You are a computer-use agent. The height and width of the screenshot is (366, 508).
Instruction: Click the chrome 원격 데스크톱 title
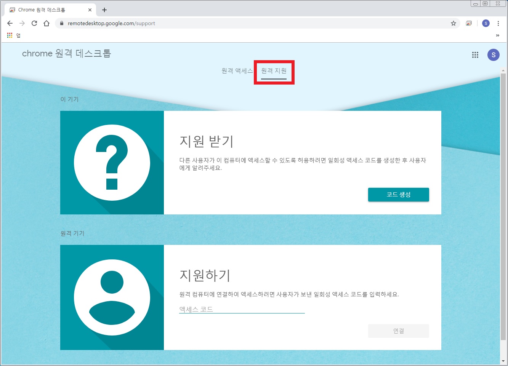point(66,53)
